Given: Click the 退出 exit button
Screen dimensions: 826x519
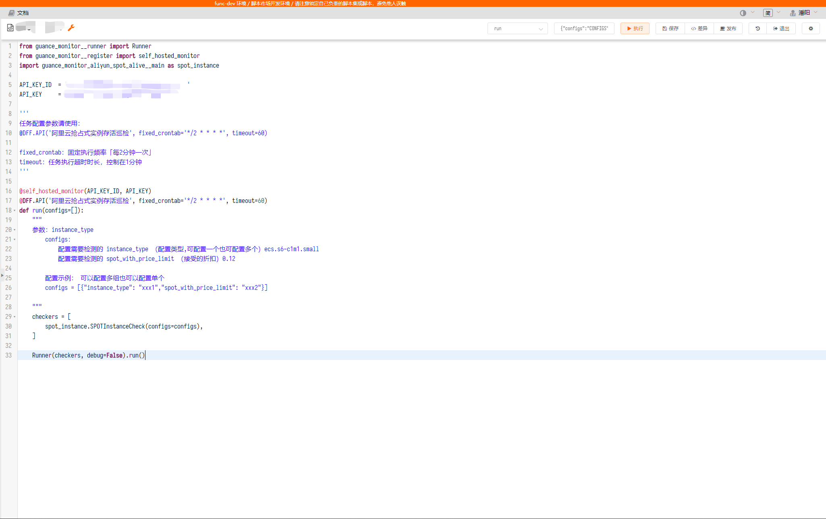Looking at the screenshot, I should tap(781, 28).
